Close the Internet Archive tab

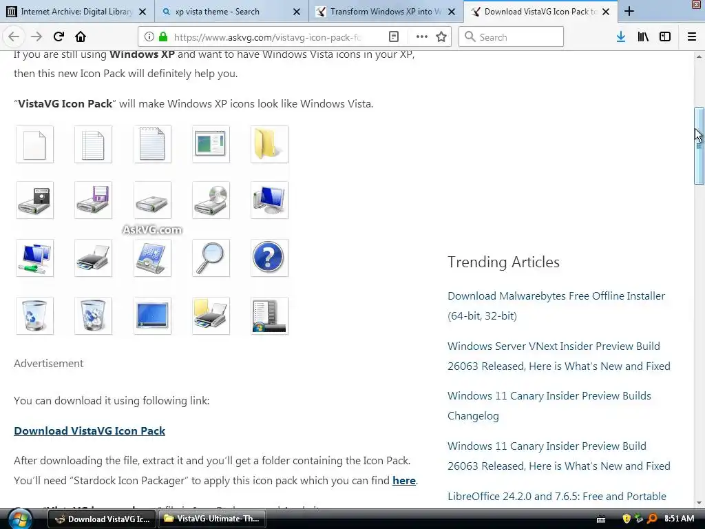tap(143, 12)
